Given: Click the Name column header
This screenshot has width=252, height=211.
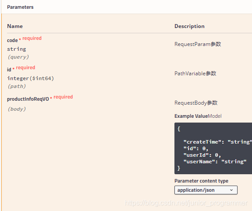Looking at the screenshot, I should [x=15, y=26].
